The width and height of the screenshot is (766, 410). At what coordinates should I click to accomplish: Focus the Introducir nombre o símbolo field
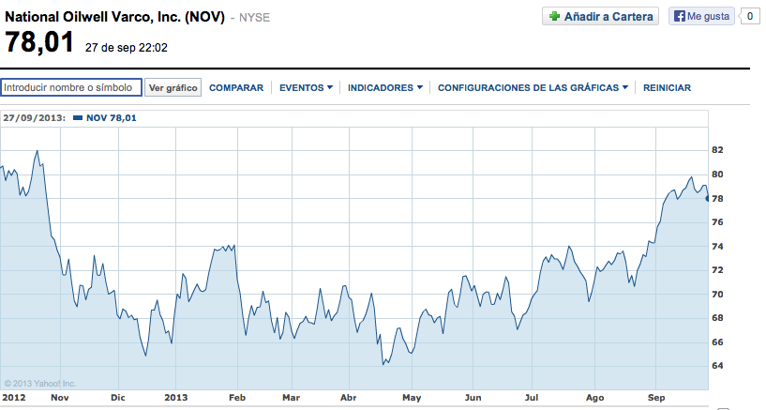click(71, 87)
